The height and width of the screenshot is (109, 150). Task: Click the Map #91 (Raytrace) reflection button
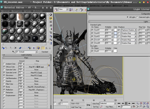tap(36, 89)
